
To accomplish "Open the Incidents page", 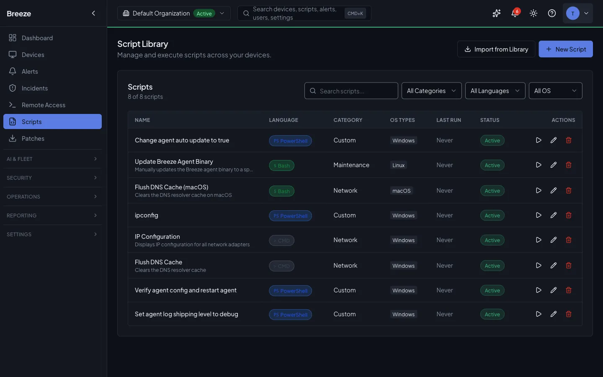I will pos(34,88).
